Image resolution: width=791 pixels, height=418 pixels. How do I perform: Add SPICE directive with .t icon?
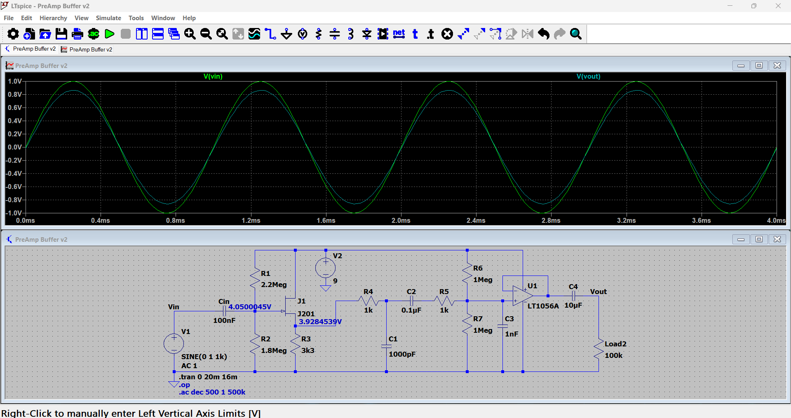click(x=431, y=34)
